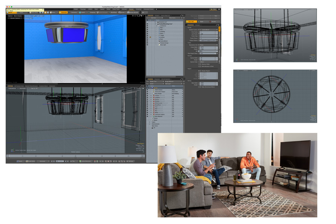Click the Base Shader icon in Shader Tree

[x=154, y=94]
